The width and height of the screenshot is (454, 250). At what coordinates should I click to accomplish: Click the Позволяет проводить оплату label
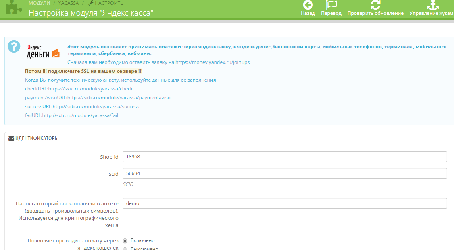point(73,244)
